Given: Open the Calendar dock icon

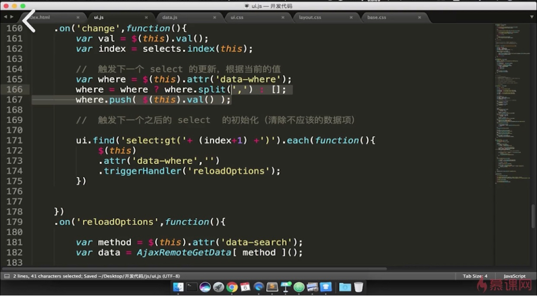Looking at the screenshot, I should [x=245, y=287].
